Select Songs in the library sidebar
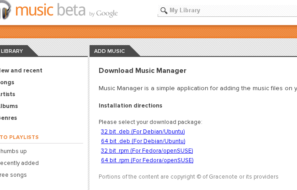Image resolution: width=297 pixels, height=190 pixels. tap(7, 82)
